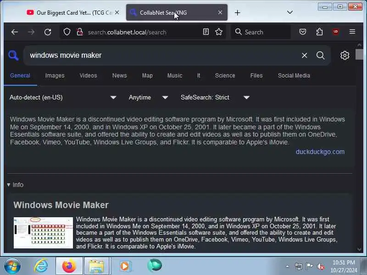367x275 pixels.
Task: Click the page scrollbar down arrow
Action: 359,249
